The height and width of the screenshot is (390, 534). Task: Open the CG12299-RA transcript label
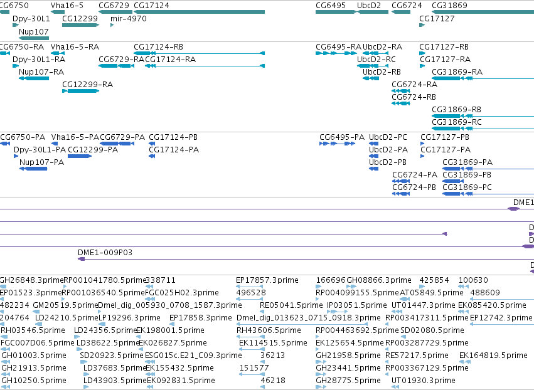tap(87, 85)
